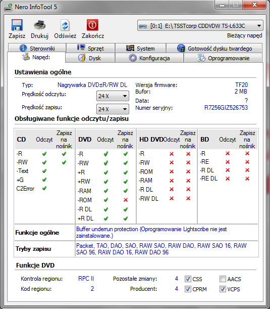270x309 pixels.
Task: Click the Oprogramowanie tab's icon
Action: click(x=201, y=58)
